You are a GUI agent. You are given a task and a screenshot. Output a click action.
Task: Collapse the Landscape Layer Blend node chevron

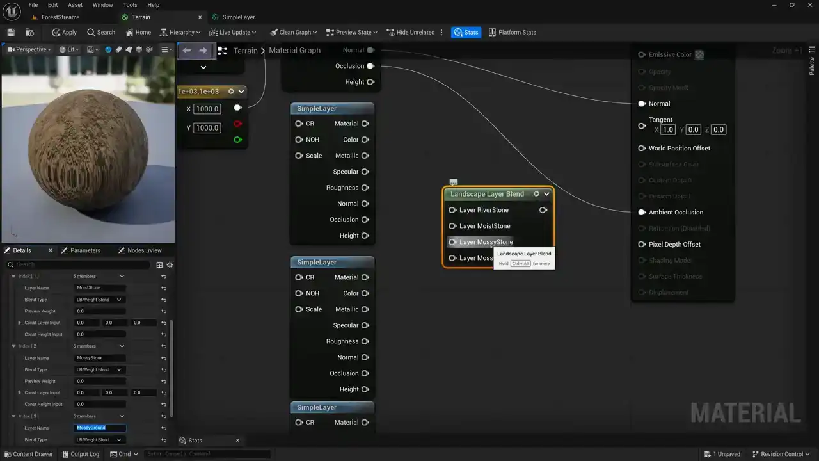pos(546,194)
